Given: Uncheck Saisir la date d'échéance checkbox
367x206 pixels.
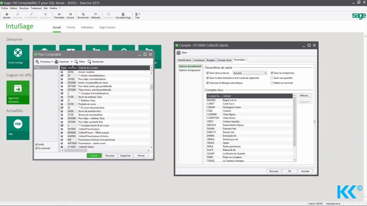Looking at the screenshot, I should (208, 78).
